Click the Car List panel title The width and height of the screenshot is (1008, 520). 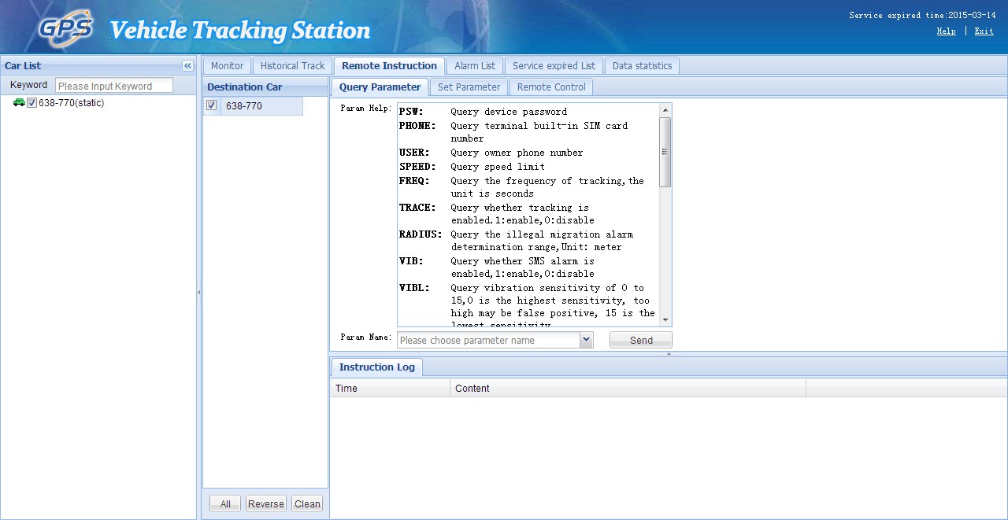[23, 66]
